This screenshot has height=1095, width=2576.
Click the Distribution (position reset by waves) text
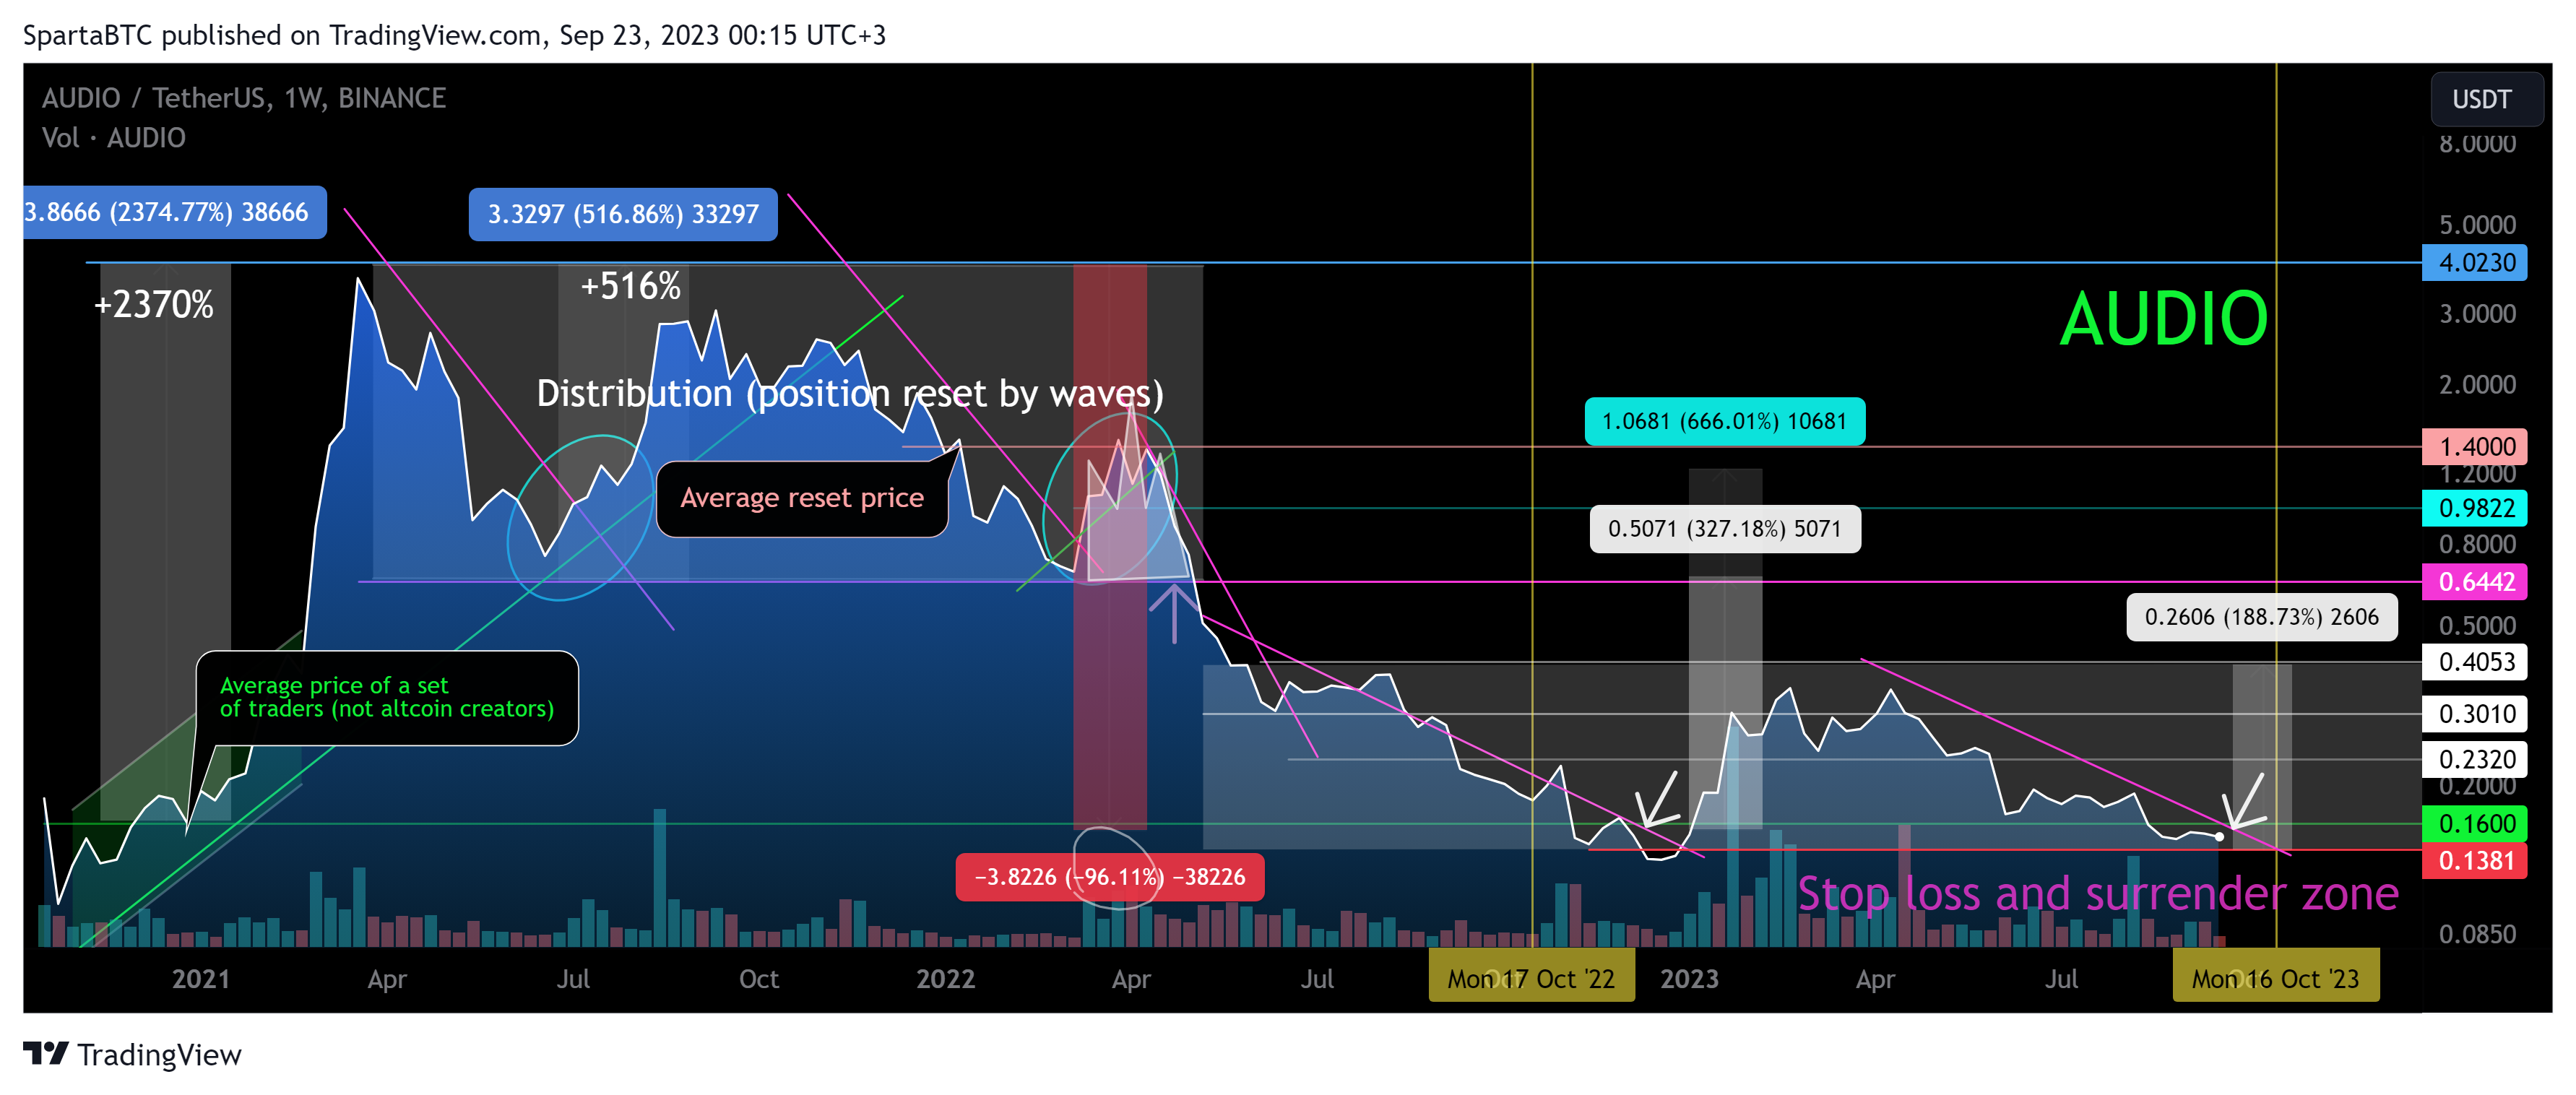[x=850, y=393]
